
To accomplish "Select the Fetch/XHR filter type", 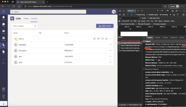I will (x=125, y=21).
